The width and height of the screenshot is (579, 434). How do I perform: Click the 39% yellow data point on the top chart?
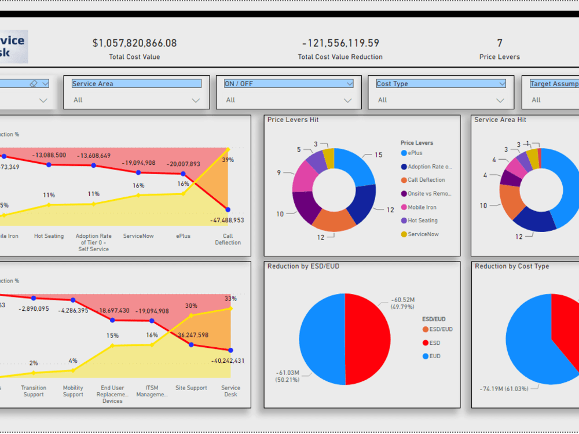click(x=227, y=150)
